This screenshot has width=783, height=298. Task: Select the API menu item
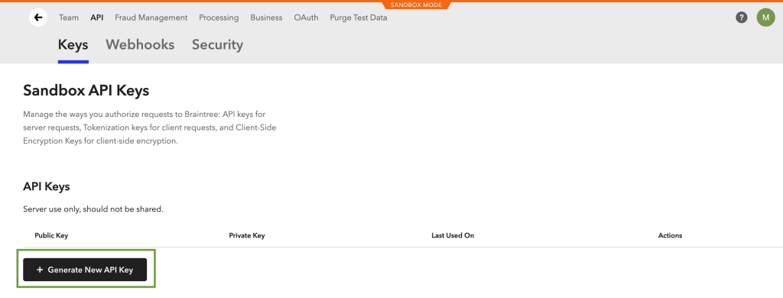[97, 18]
